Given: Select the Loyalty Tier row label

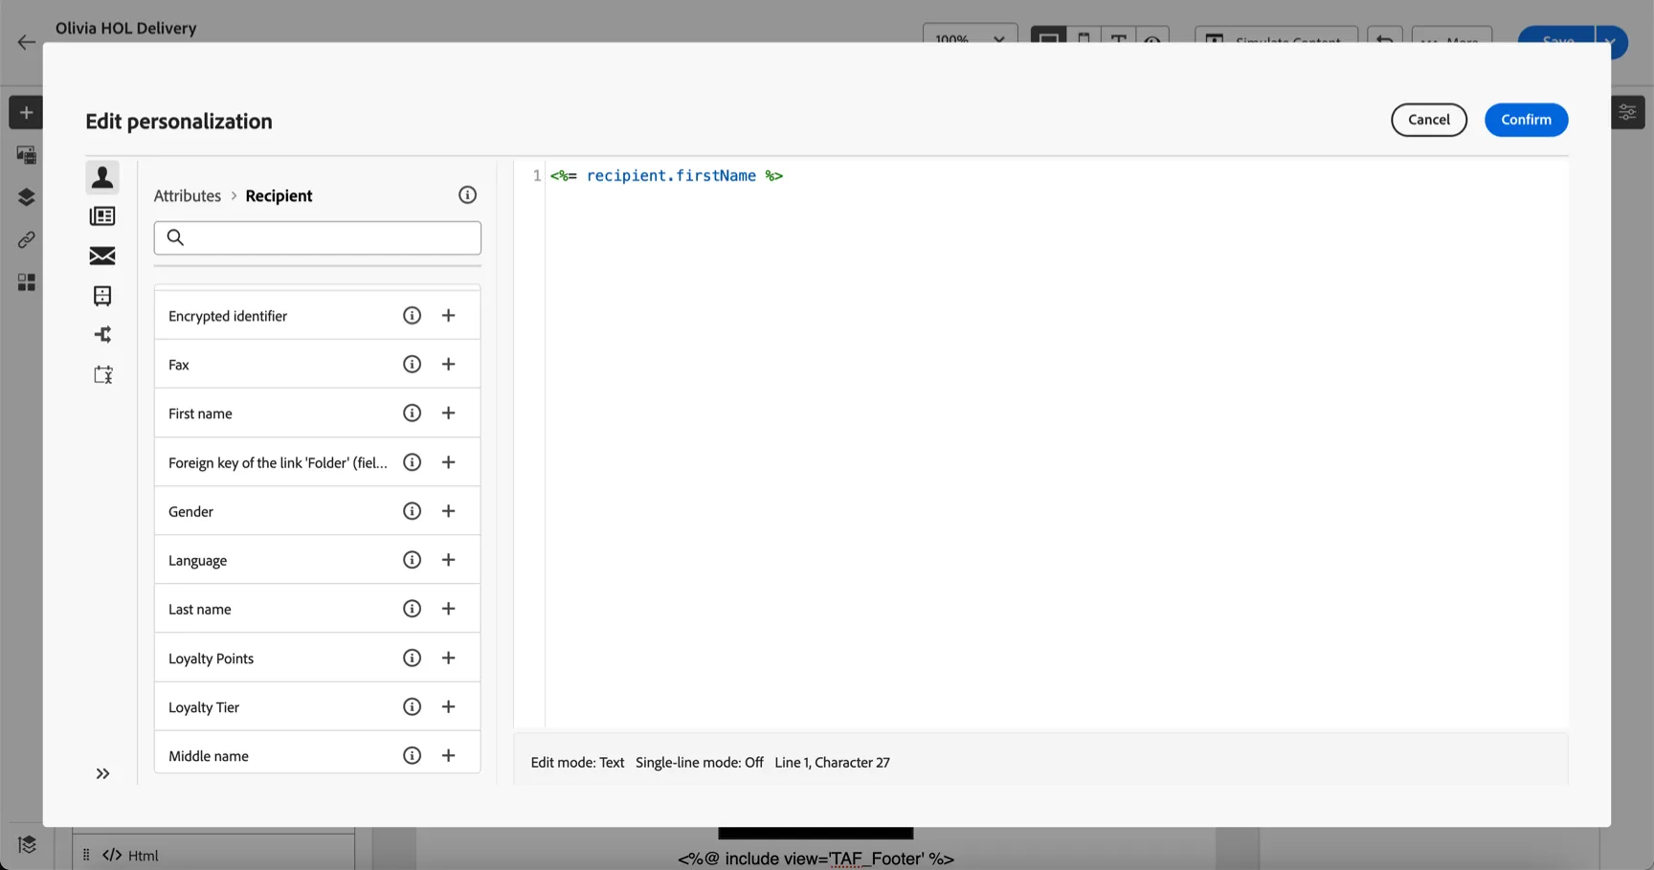Looking at the screenshot, I should [204, 707].
